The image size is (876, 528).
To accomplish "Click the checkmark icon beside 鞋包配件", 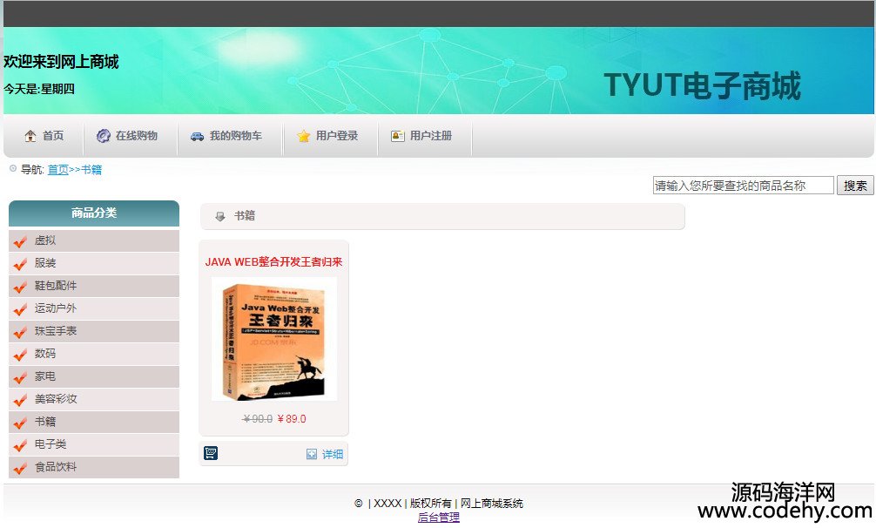I will coord(20,287).
